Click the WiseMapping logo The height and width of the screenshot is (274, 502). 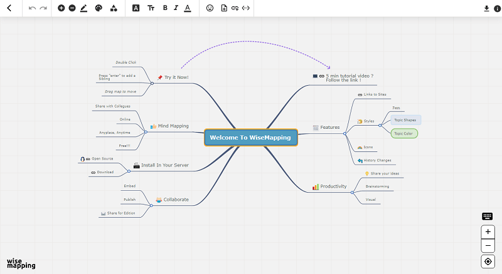21,263
